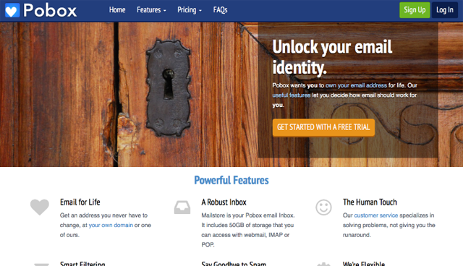Go to the Home menu item
The height and width of the screenshot is (266, 463).
117,10
